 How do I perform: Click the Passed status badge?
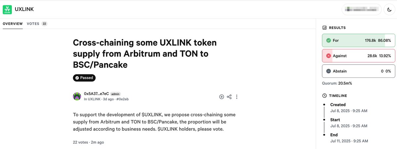tap(84, 78)
